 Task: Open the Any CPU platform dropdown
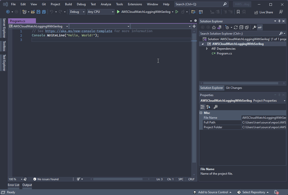tap(101, 12)
